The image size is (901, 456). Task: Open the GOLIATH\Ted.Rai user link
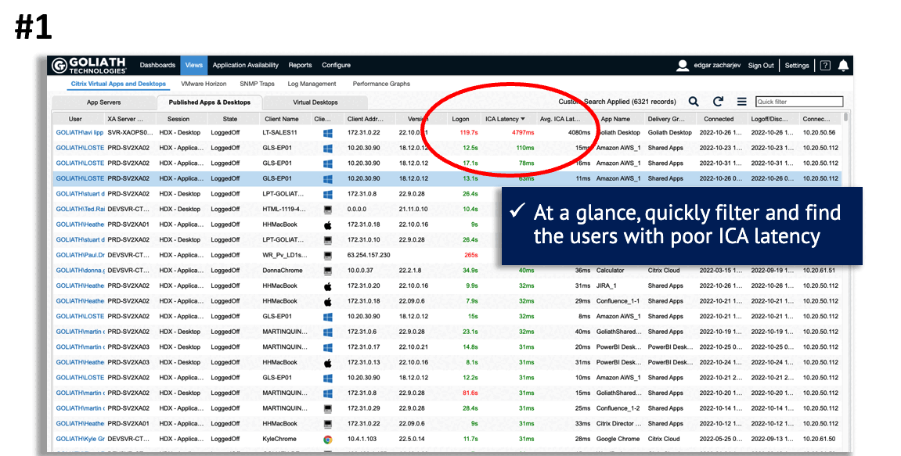(80, 209)
